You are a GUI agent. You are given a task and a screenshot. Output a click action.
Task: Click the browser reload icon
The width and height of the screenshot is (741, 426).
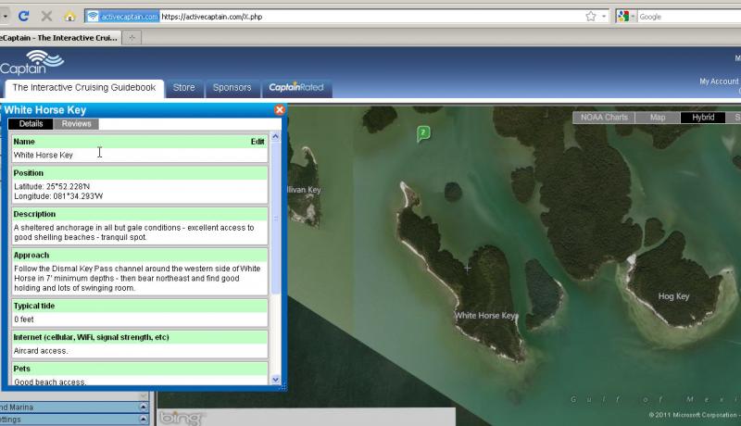coord(24,16)
